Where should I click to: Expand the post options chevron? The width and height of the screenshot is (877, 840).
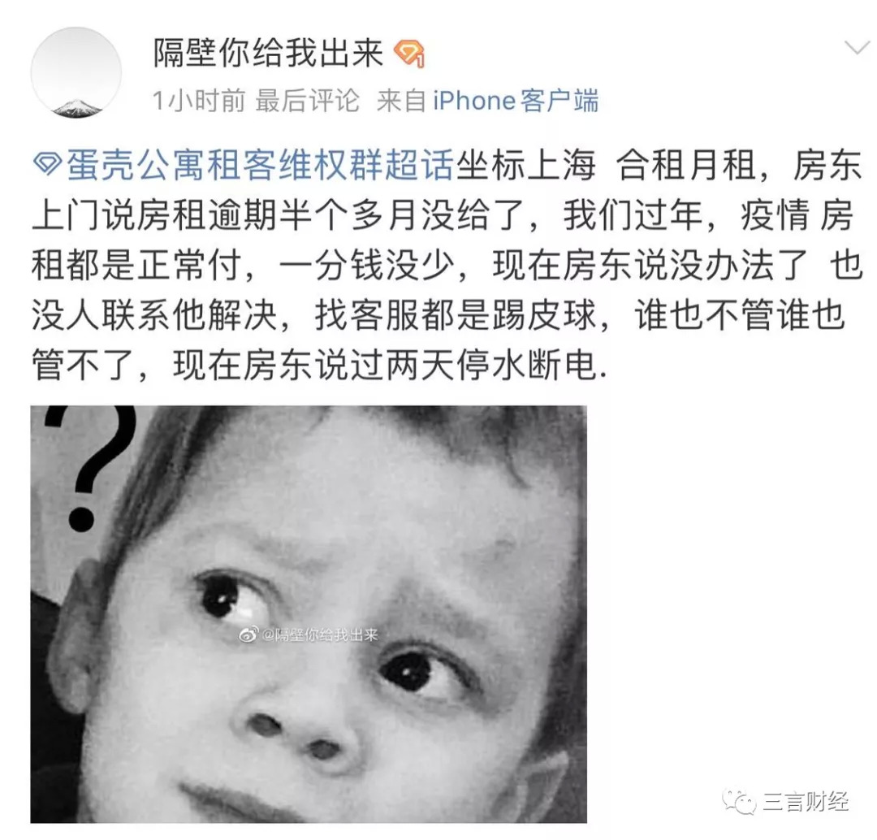tap(857, 48)
